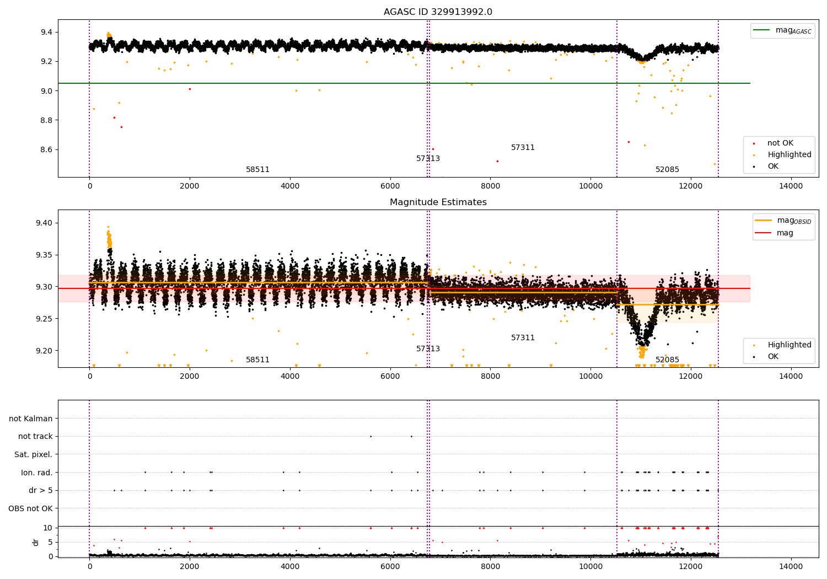827x579 pixels.
Task: Click the 'not track' data point near 5600
Action: [370, 437]
